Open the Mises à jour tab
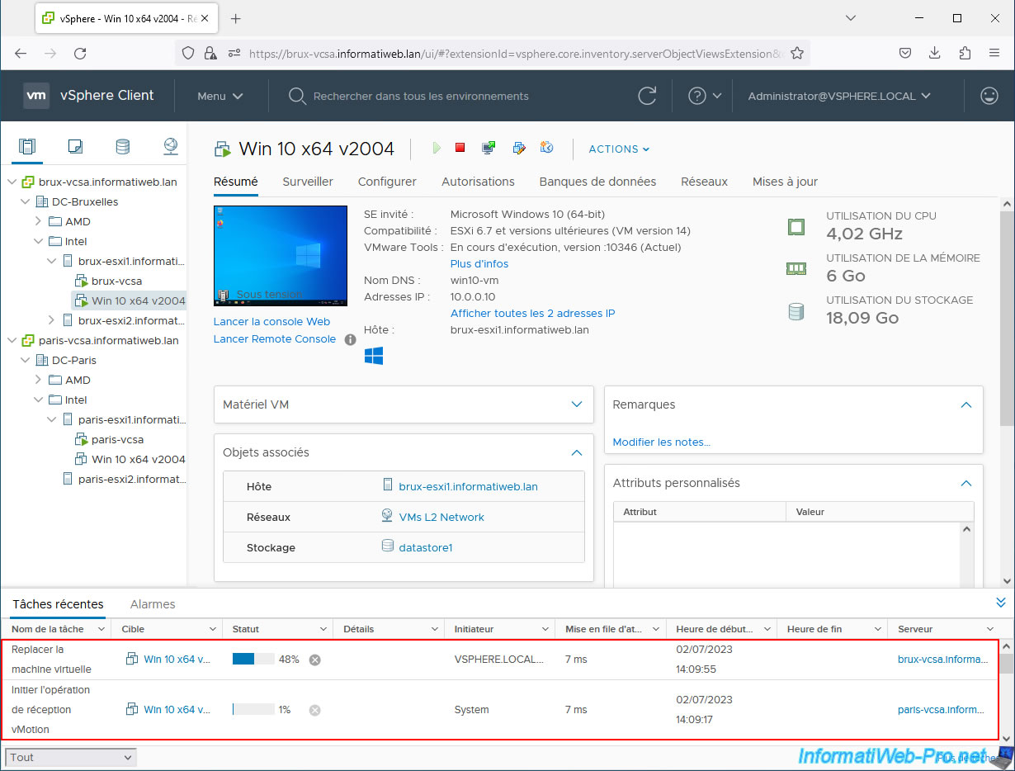Screen dimensions: 1015x771 pos(785,182)
